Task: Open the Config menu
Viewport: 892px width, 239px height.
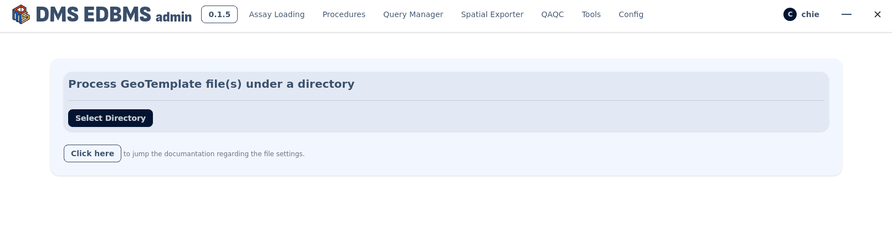Action: coord(630,14)
